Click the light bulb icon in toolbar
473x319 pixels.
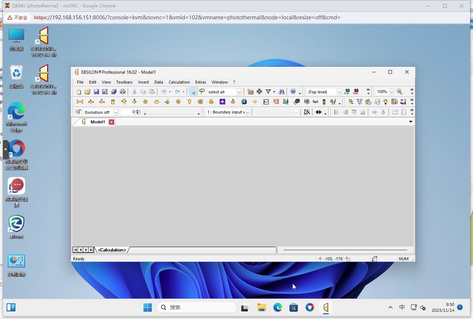click(385, 102)
